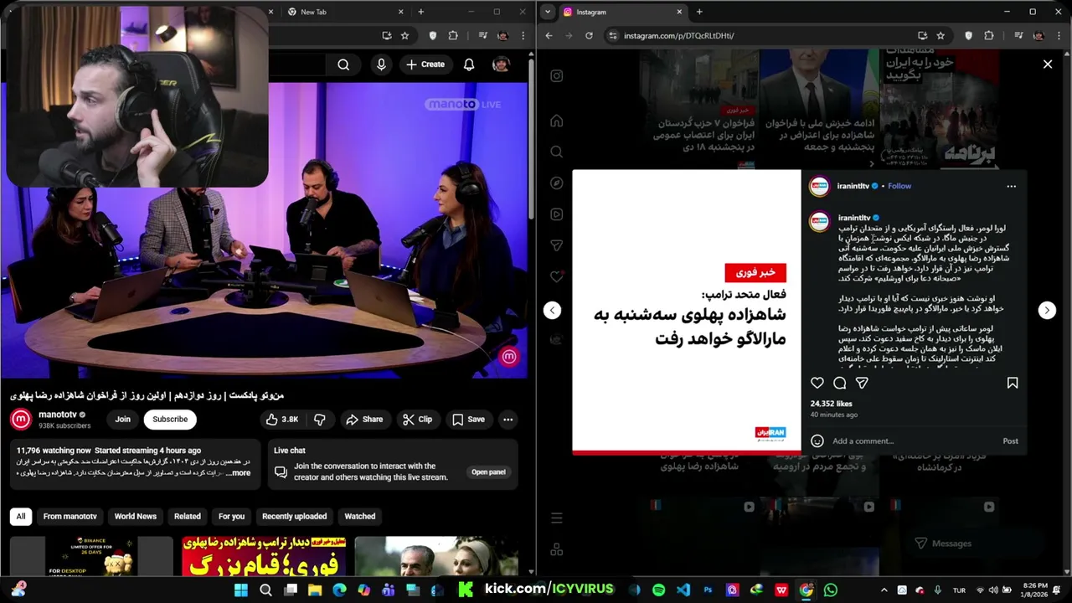Open the iranintltv post options ellipsis
Image resolution: width=1072 pixels, height=603 pixels.
[x=1011, y=186]
